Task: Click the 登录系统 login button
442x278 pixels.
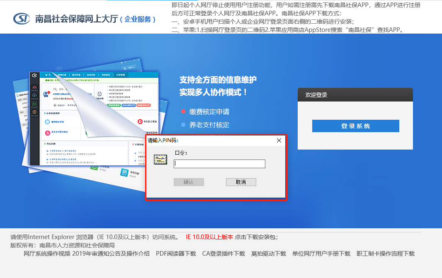Action: [x=355, y=126]
